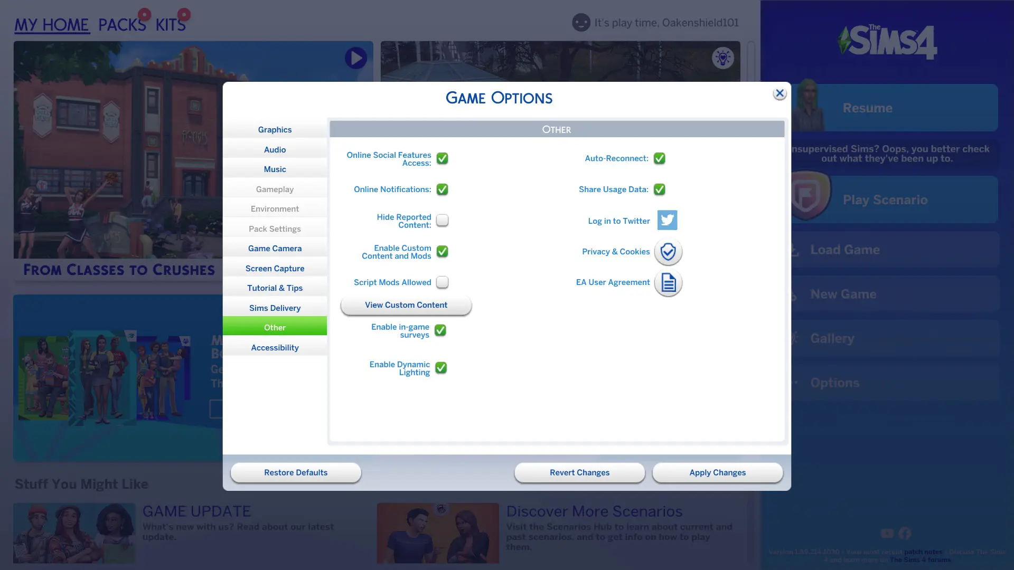Click the Twitter login icon
This screenshot has width=1014, height=570.
click(666, 221)
